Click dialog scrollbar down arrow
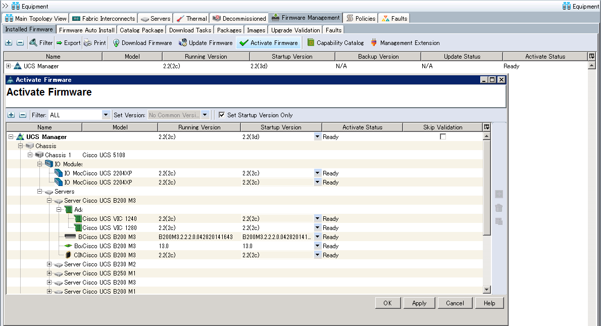601x326 pixels. [x=487, y=290]
